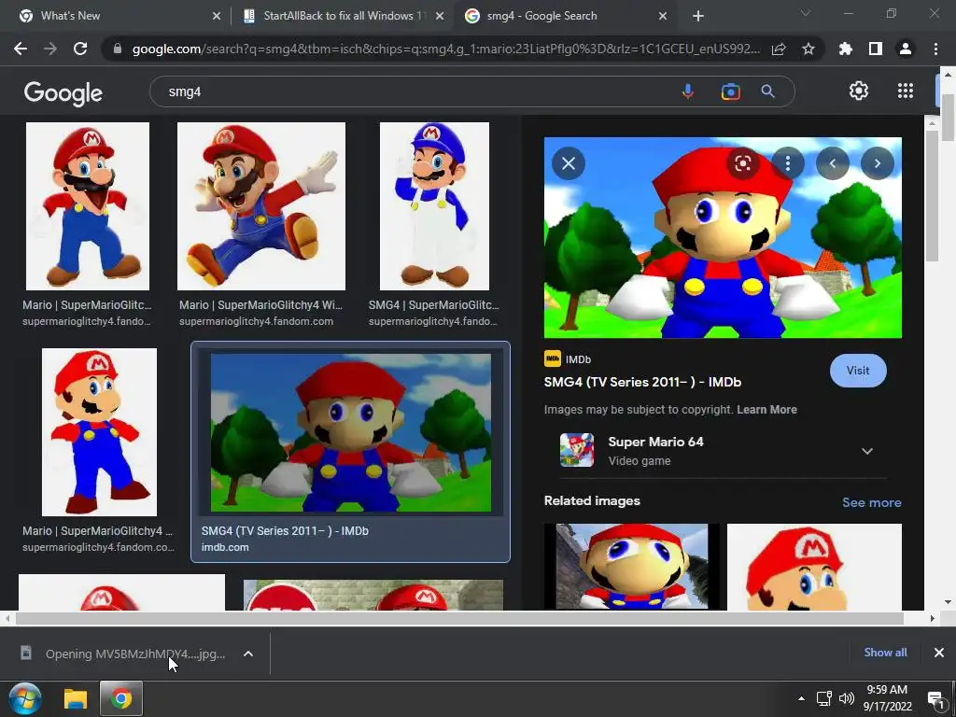
Task: Close the downloads bar
Action: [x=939, y=653]
